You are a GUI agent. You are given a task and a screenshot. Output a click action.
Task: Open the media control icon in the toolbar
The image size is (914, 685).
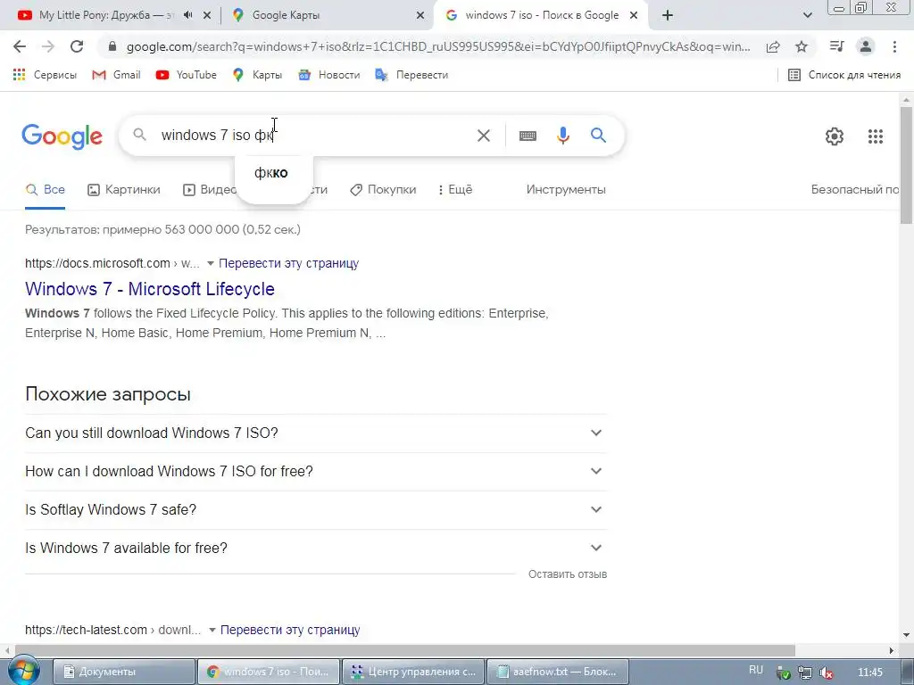[x=836, y=46]
